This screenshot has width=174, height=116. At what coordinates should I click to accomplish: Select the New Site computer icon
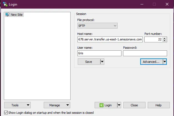click(7, 15)
